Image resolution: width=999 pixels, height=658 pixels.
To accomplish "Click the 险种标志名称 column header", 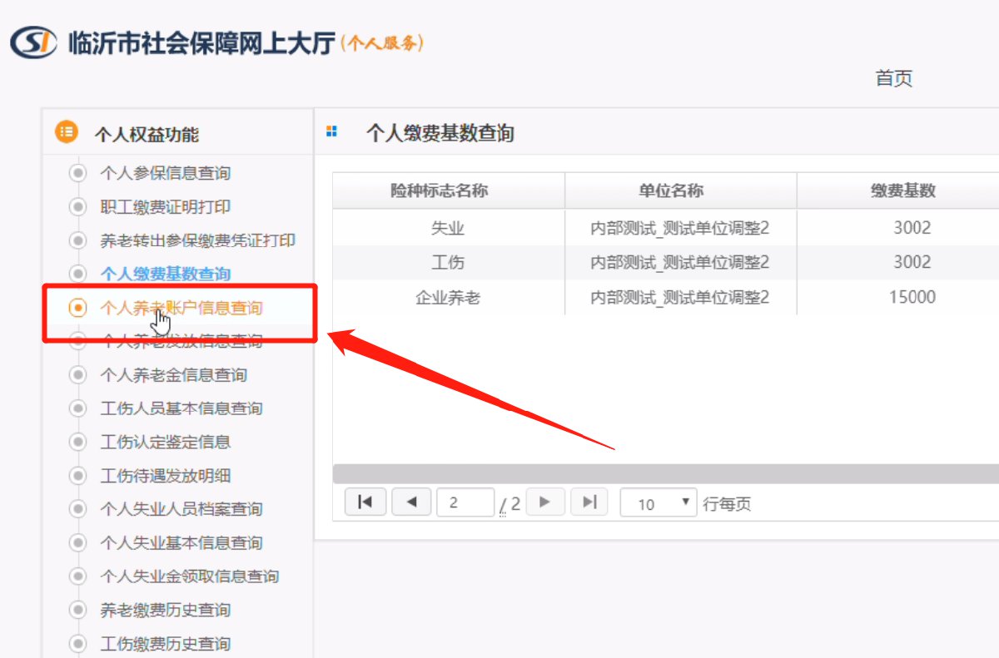I will [439, 190].
